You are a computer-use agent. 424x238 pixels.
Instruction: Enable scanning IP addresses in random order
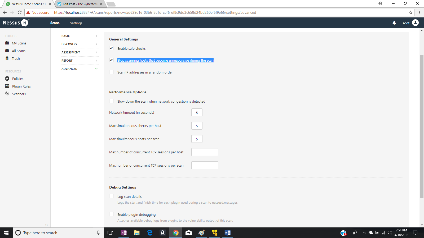[x=111, y=72]
